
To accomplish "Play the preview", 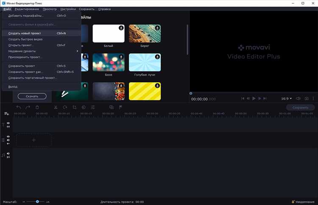I will [254, 98].
